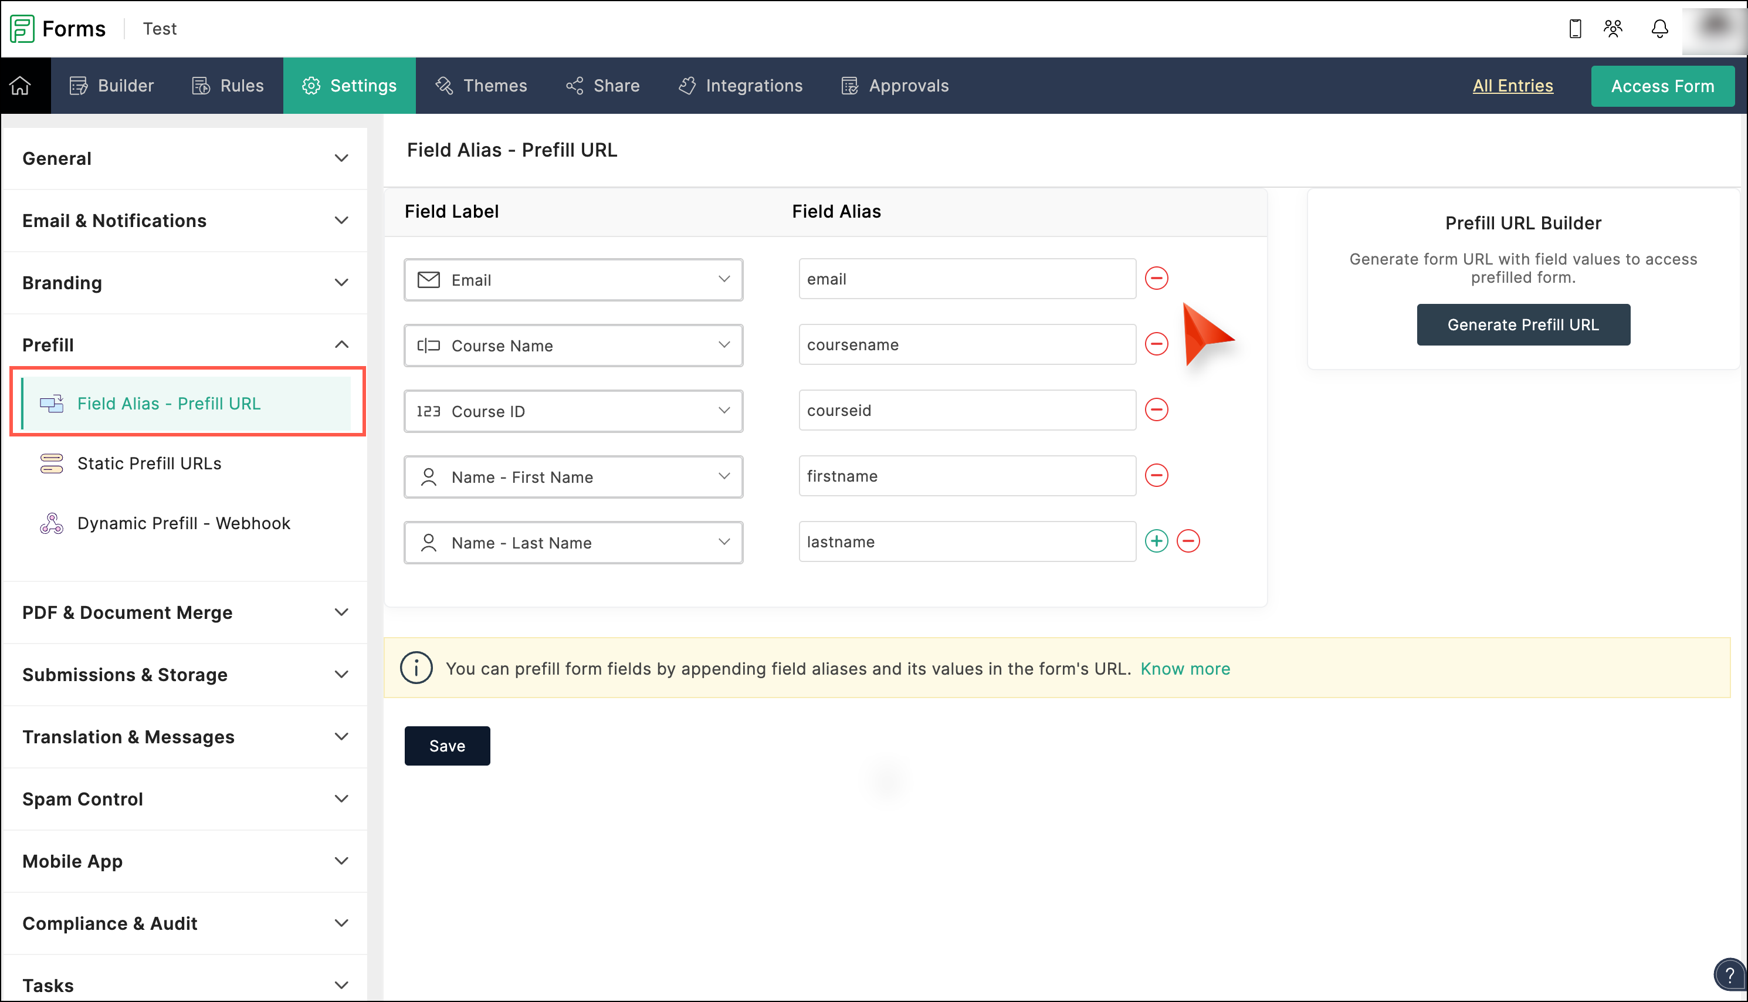This screenshot has width=1748, height=1002.
Task: Open the notifications bell icon
Action: (1659, 29)
